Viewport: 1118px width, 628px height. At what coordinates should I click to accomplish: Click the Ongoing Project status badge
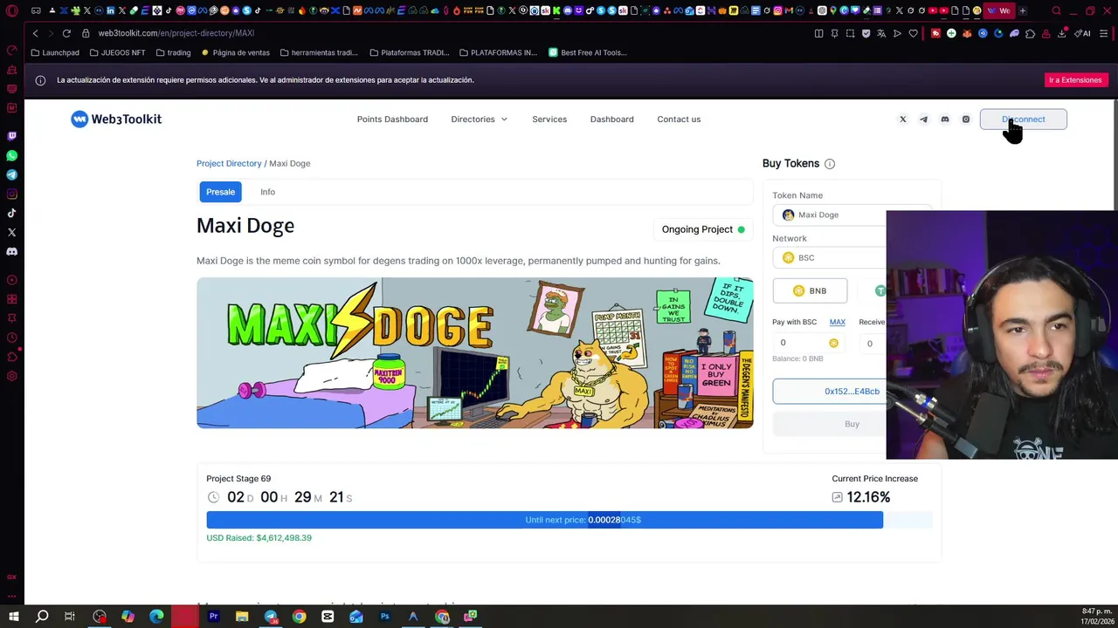[x=702, y=229]
